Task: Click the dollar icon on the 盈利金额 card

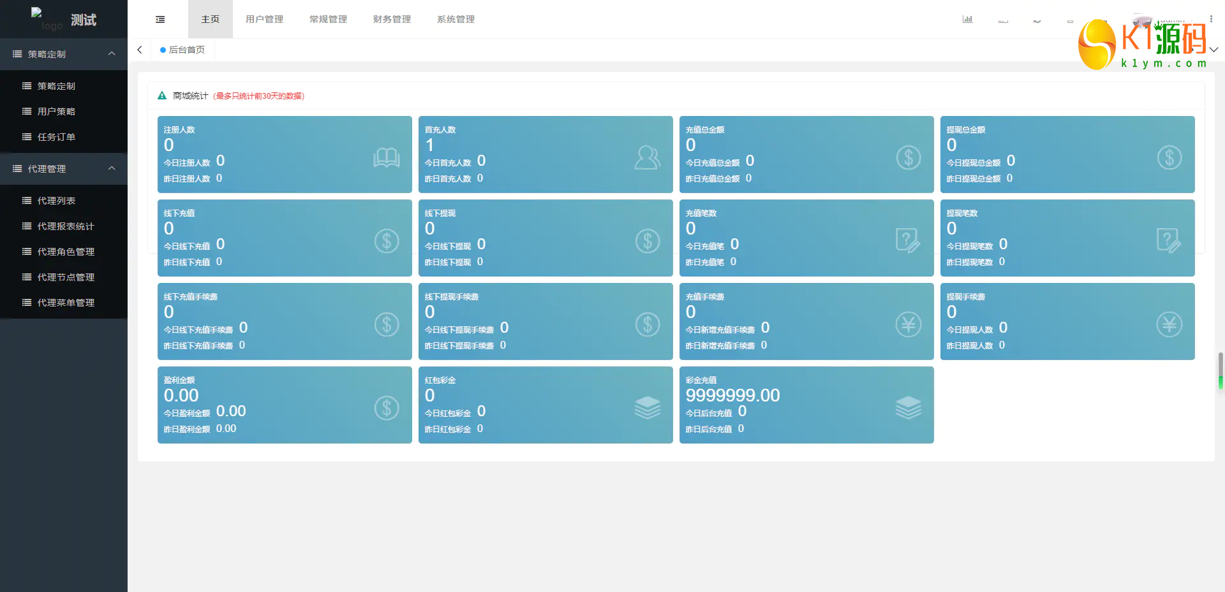Action: click(387, 408)
